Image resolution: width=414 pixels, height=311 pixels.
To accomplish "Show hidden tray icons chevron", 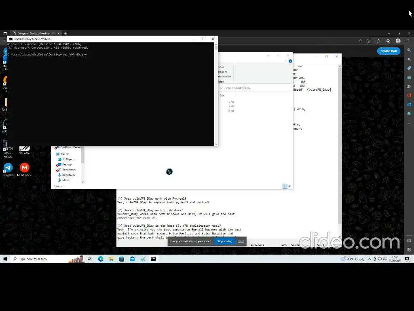I will pyautogui.click(x=369, y=259).
